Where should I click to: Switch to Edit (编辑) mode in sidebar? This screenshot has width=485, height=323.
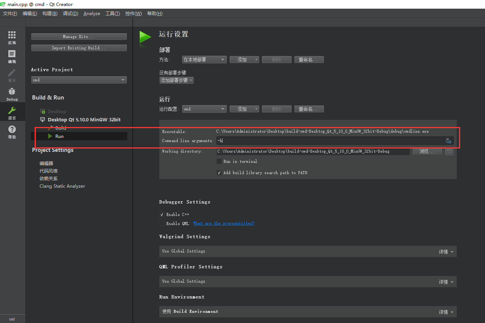pos(12,56)
